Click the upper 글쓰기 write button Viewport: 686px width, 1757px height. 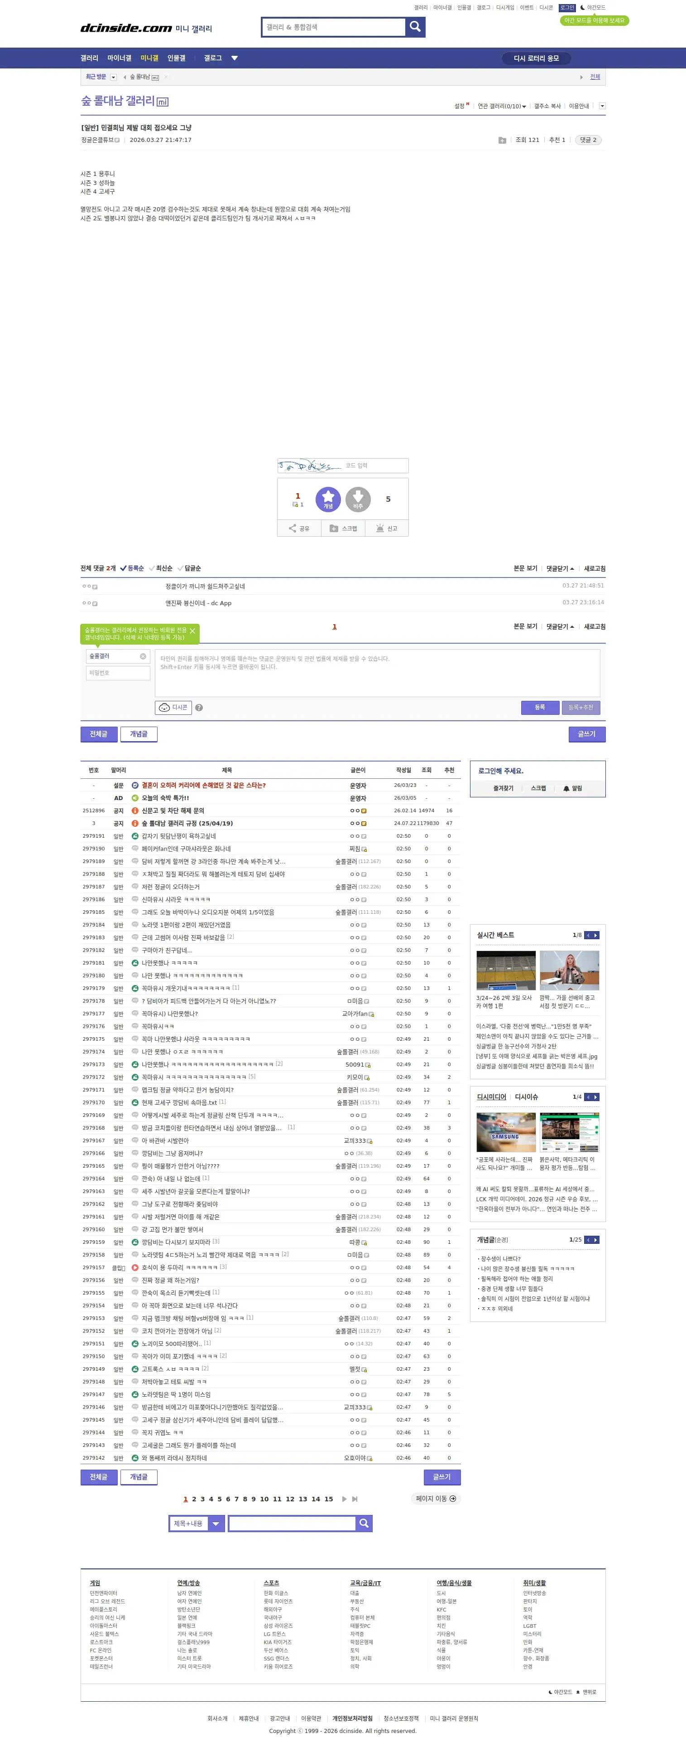pyautogui.click(x=587, y=734)
